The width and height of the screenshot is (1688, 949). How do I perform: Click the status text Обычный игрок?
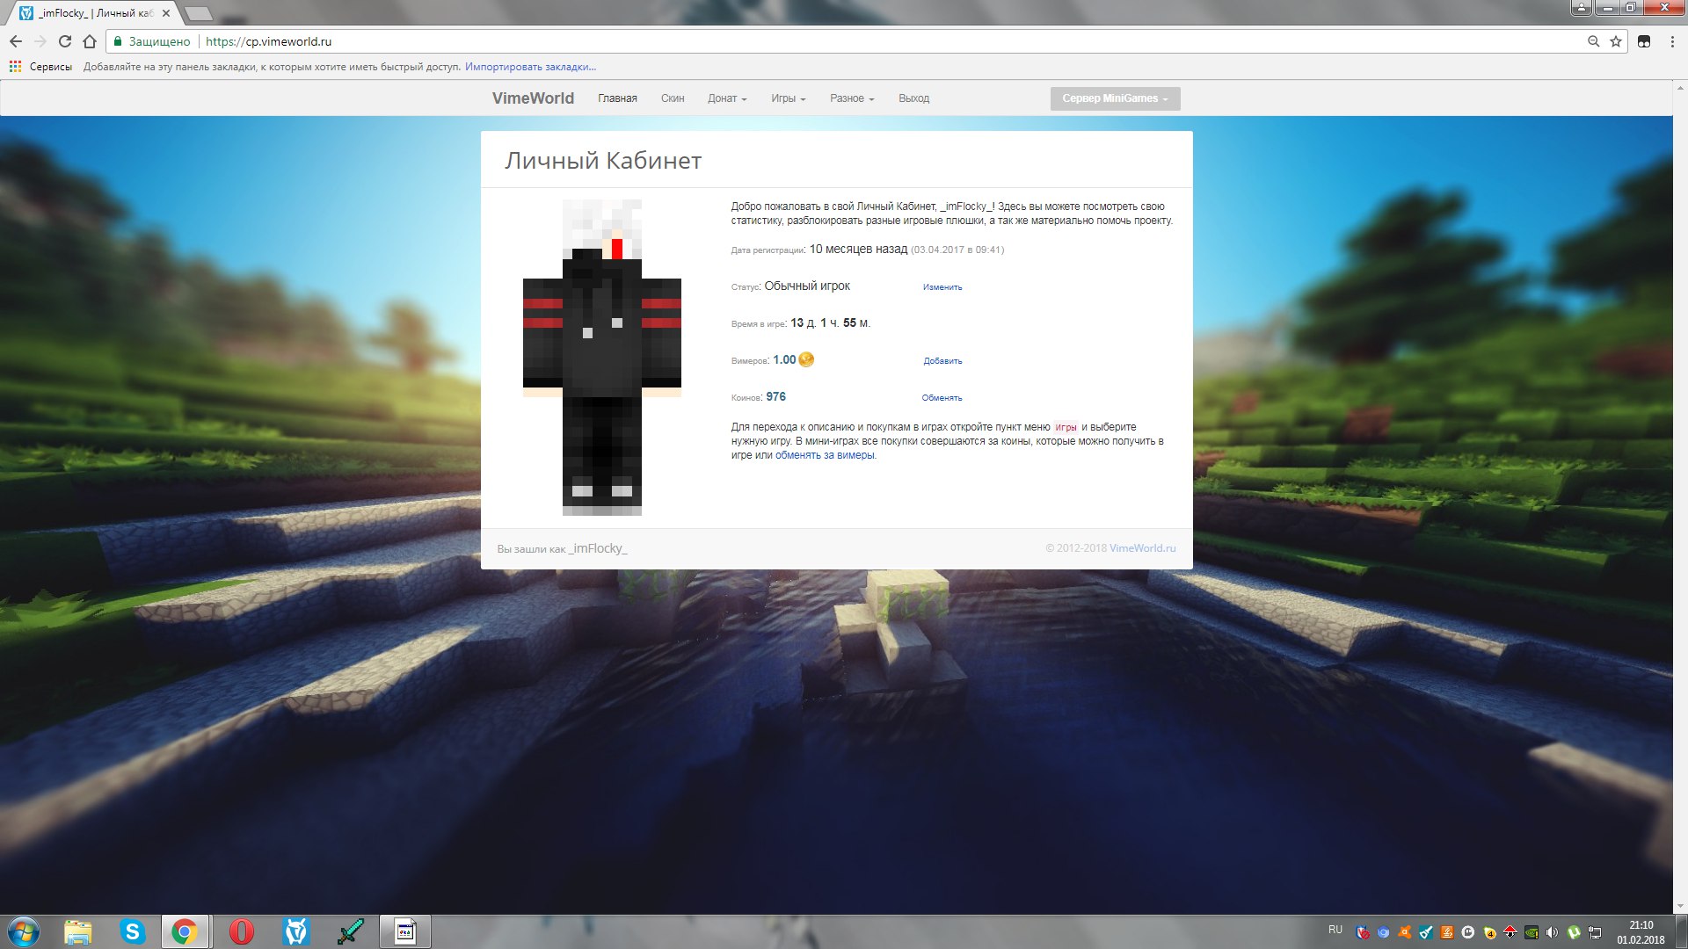coord(807,286)
